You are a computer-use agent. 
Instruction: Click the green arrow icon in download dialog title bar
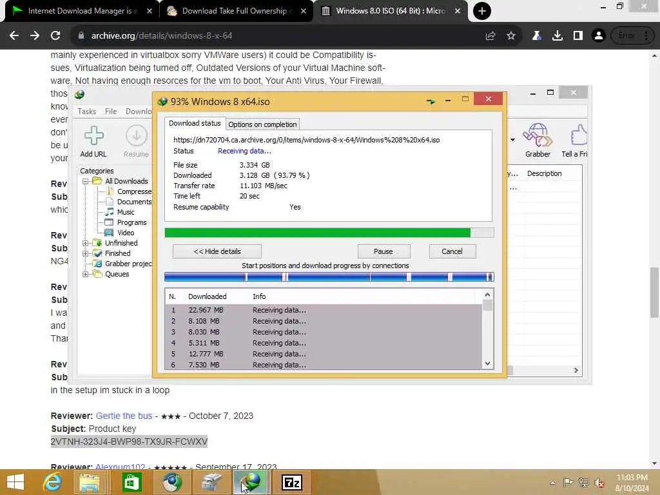[x=431, y=101]
